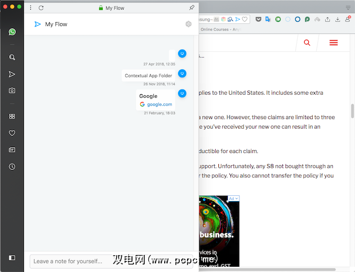Image resolution: width=355 pixels, height=272 pixels.
Task: Open Pocket extension icon
Action: [258, 20]
